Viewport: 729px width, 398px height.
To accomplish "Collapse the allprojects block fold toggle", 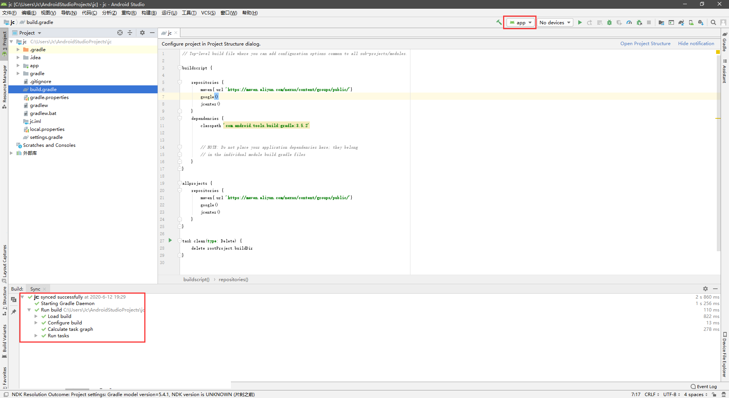I will tap(180, 183).
